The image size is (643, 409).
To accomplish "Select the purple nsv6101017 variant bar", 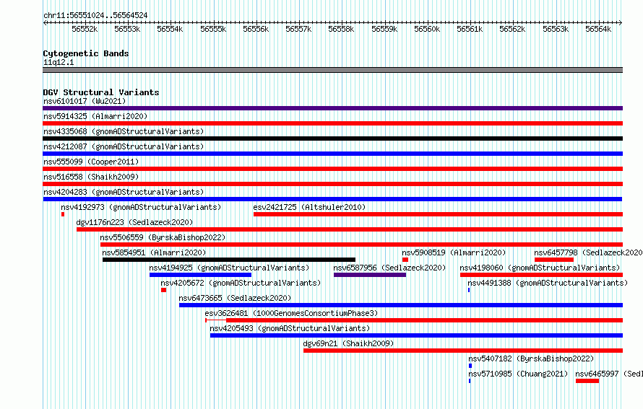I will click(332, 108).
